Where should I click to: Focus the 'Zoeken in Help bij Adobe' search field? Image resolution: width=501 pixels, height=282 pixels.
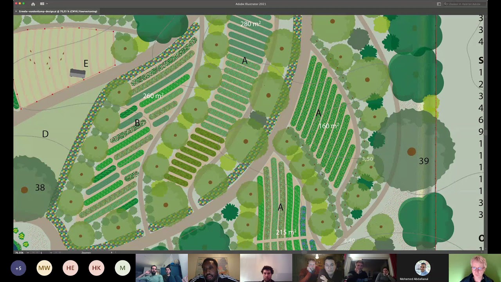[x=464, y=4]
